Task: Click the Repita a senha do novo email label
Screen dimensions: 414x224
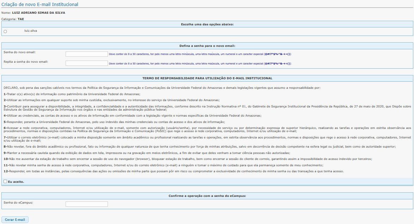Action: (x=26, y=62)
